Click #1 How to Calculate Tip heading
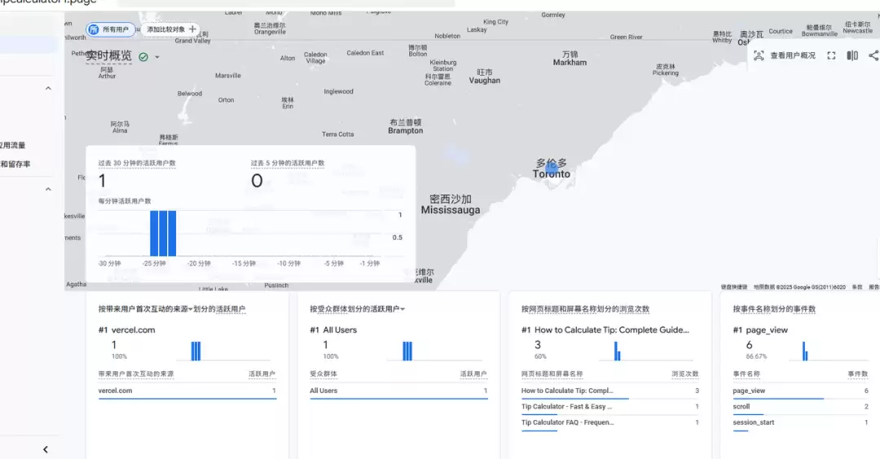The width and height of the screenshot is (880, 459). coord(605,330)
